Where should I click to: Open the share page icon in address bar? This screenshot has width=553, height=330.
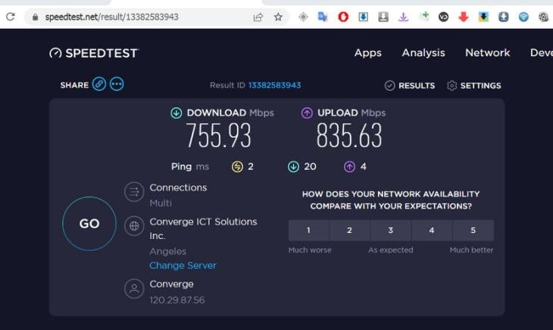click(258, 17)
